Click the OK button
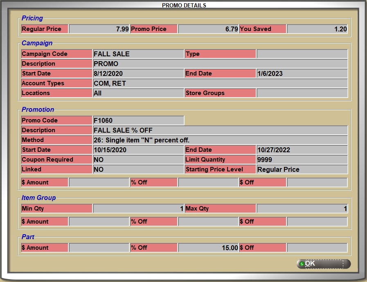Screen dimensions: 367x282 click(x=323, y=264)
